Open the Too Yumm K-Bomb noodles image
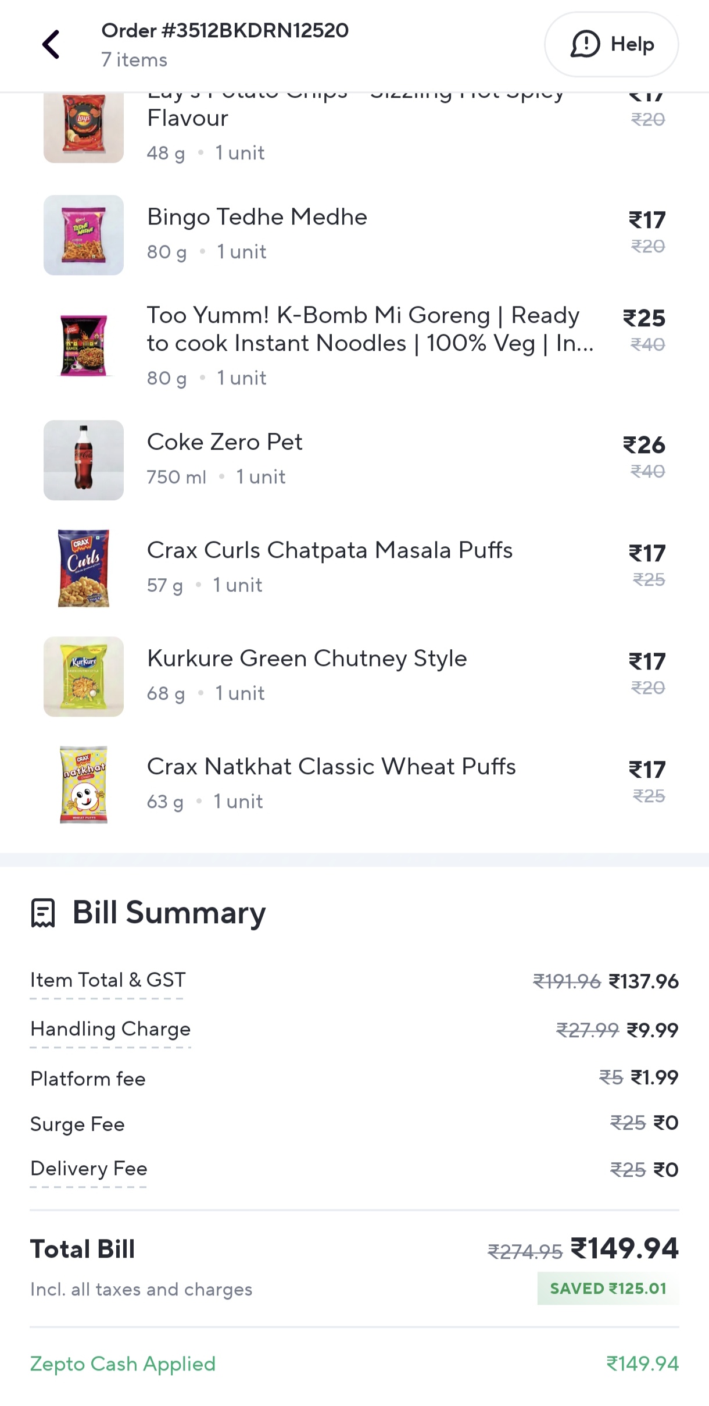The height and width of the screenshot is (1406, 709). tap(84, 346)
